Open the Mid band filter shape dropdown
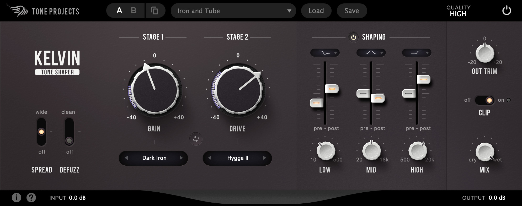522x206 pixels. click(x=371, y=53)
